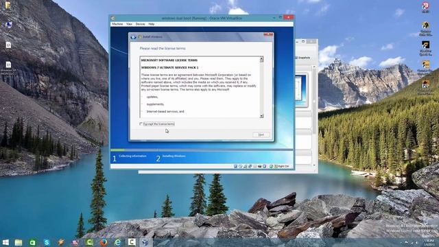
Task: Open the Machine menu in VirtualBox
Action: 117,24
